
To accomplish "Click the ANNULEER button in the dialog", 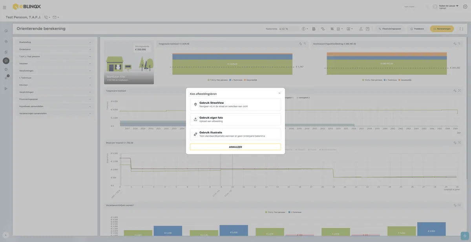I will coord(235,147).
